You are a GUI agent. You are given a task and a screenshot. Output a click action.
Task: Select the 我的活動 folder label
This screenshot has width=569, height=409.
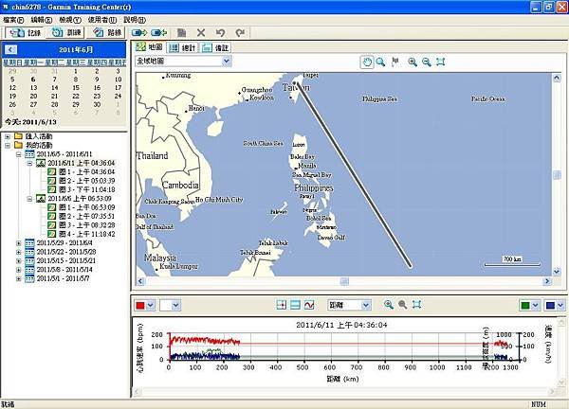click(39, 145)
